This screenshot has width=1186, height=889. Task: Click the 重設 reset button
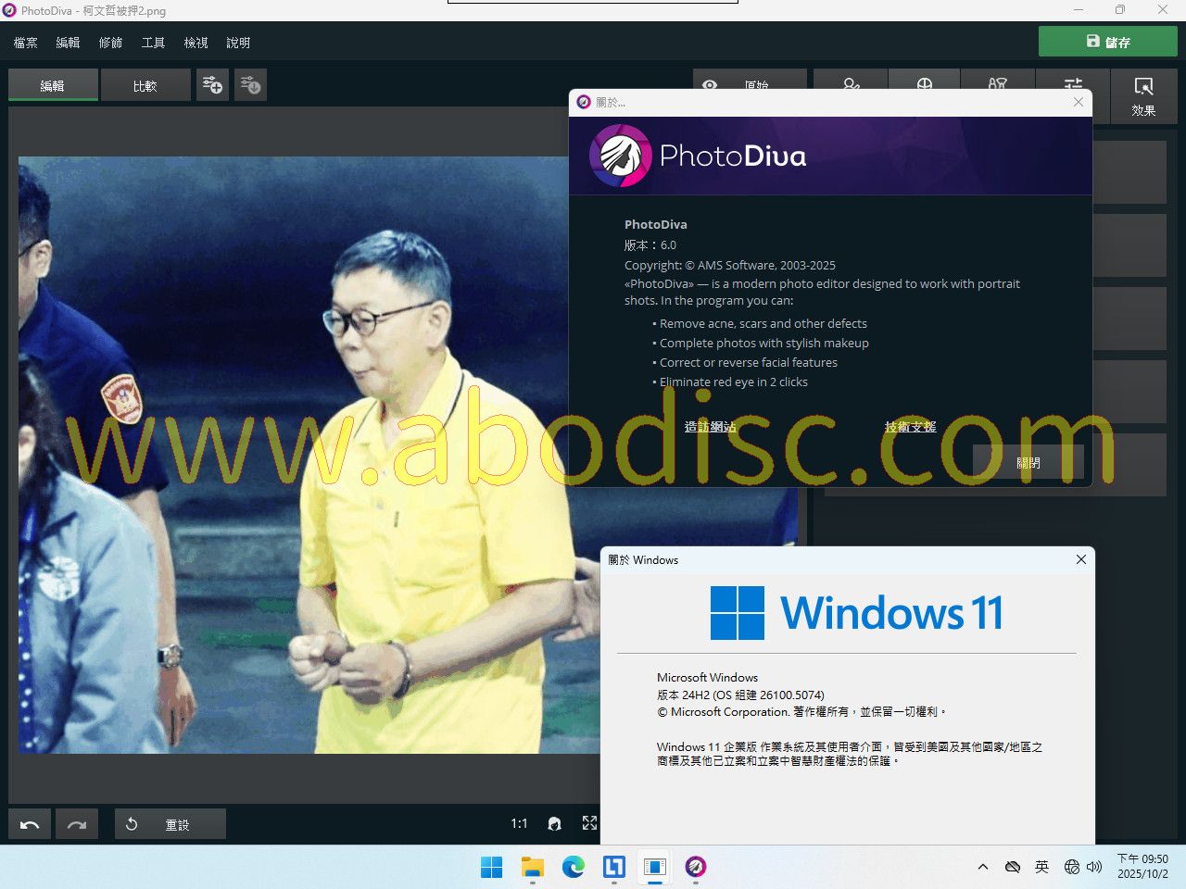pos(170,824)
